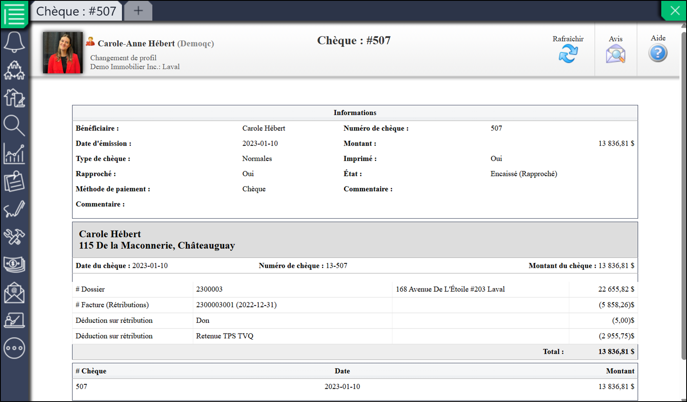Click Changement de profil link

click(x=123, y=58)
